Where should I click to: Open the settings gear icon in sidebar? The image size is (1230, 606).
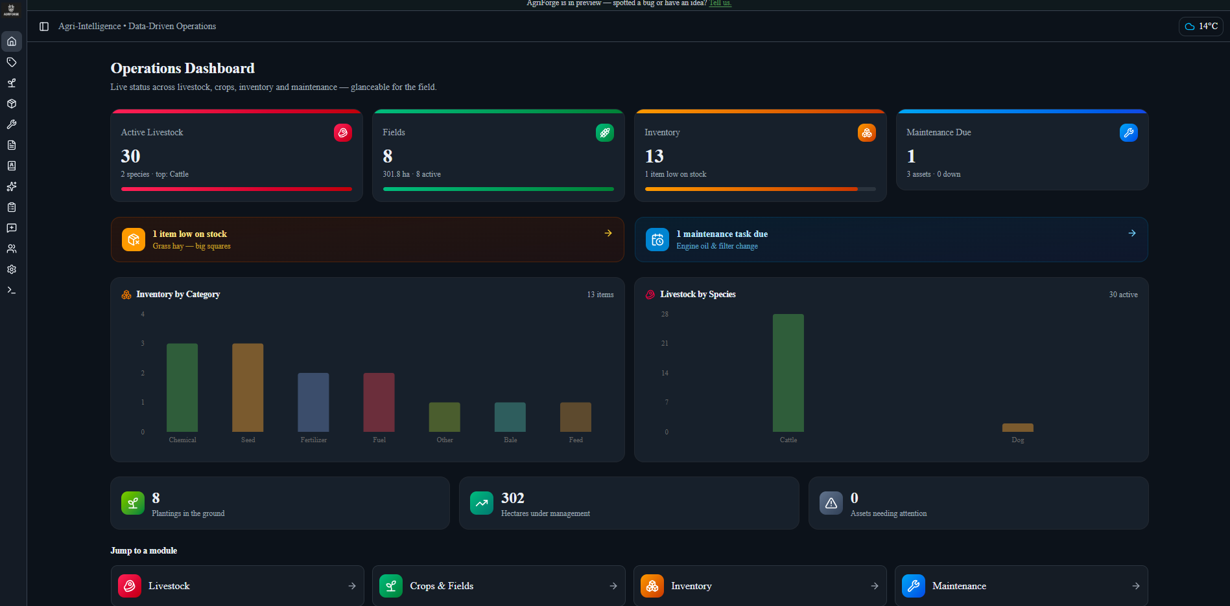coord(12,269)
